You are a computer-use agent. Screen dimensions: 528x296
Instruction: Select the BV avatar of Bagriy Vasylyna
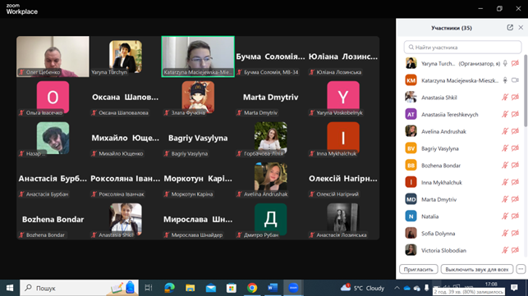[x=411, y=148]
